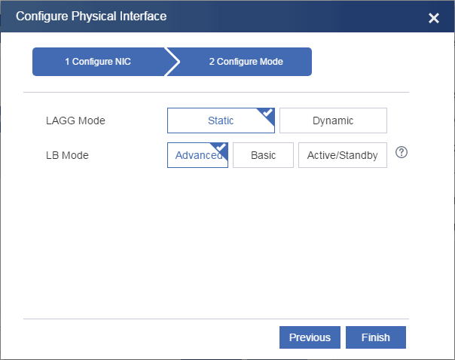Click the Configure Physical Interface title text
This screenshot has width=455, height=360.
pyautogui.click(x=91, y=16)
